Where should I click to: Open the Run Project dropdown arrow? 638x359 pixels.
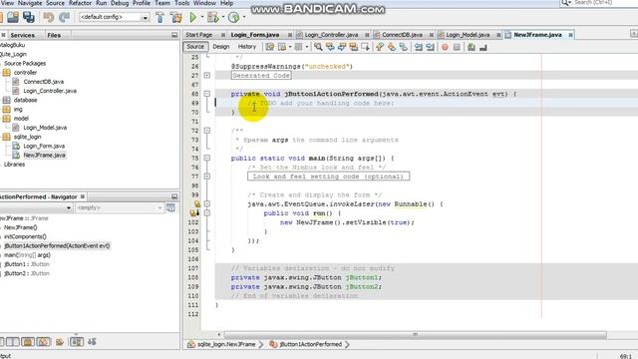coord(202,17)
